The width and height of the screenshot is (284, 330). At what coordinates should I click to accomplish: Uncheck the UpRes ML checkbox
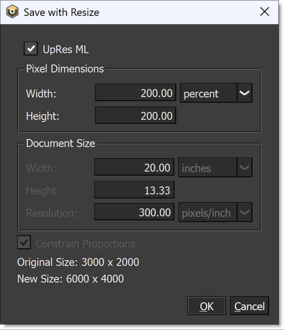(x=31, y=49)
